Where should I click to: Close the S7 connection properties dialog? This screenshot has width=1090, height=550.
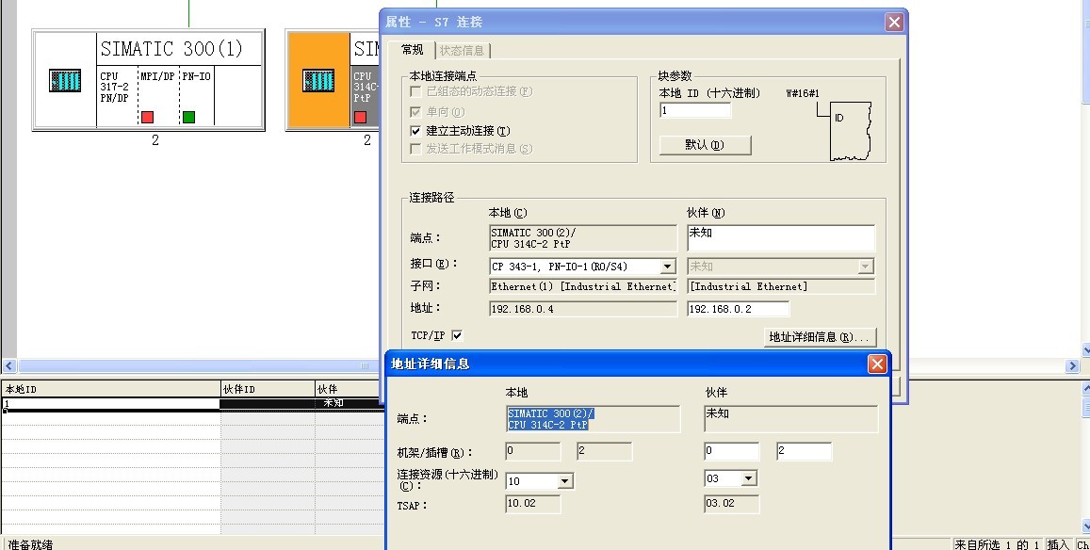tap(894, 23)
